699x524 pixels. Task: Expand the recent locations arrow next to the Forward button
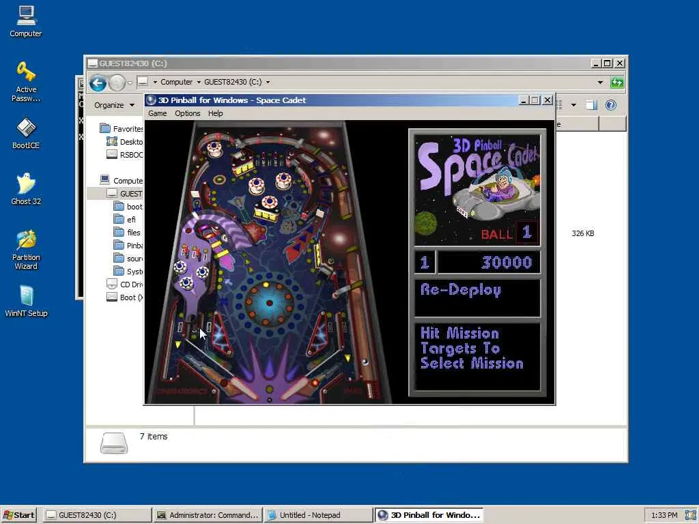(130, 83)
